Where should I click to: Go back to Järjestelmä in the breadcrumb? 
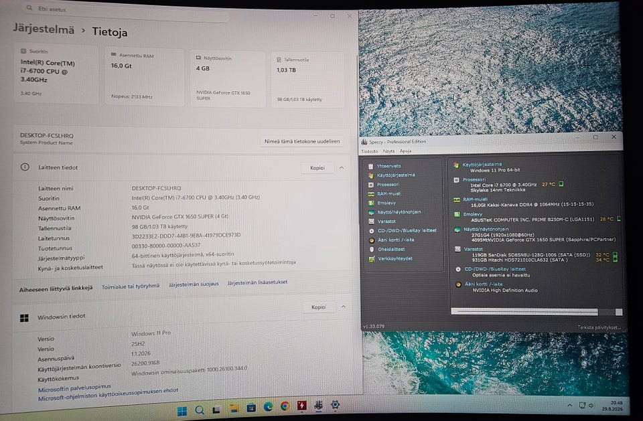[x=44, y=29]
